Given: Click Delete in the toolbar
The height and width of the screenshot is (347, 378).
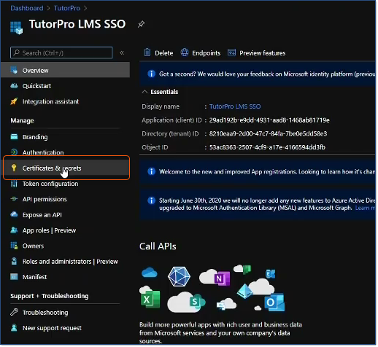Looking at the screenshot, I should point(164,53).
